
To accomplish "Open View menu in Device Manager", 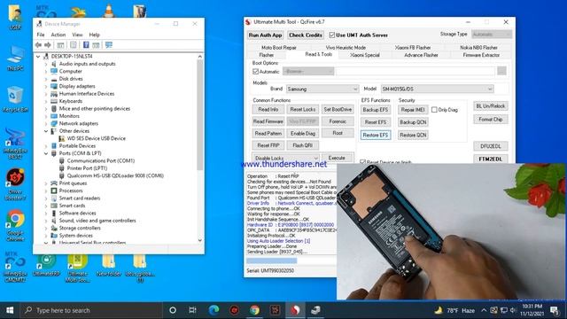I will (x=77, y=35).
